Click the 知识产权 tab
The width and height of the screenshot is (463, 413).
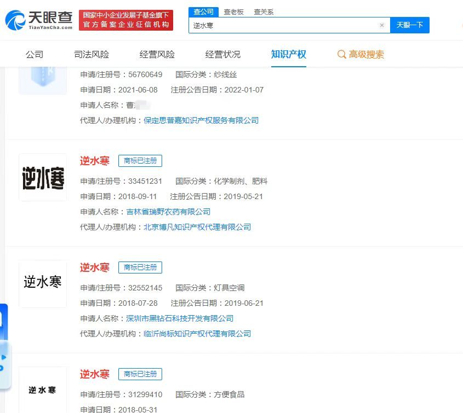(x=289, y=54)
